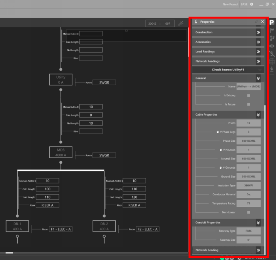Click the magic wand tool icon

pos(181,23)
